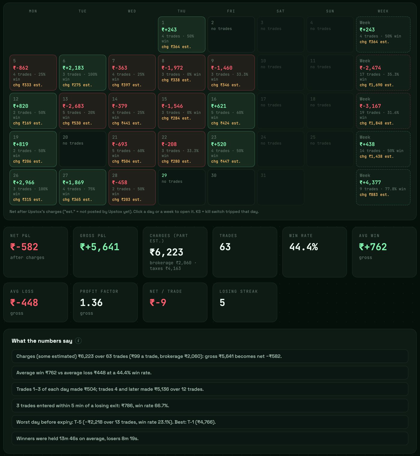Click the Gross P&L ₹+5,641 card
This screenshot has width=420, height=456.
[105, 252]
